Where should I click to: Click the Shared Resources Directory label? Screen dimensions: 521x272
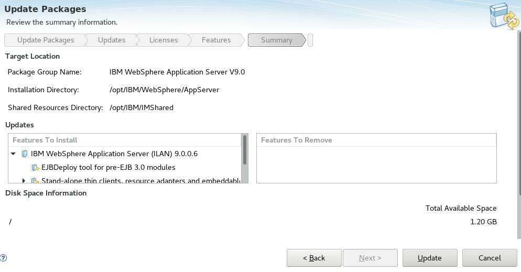(55, 107)
